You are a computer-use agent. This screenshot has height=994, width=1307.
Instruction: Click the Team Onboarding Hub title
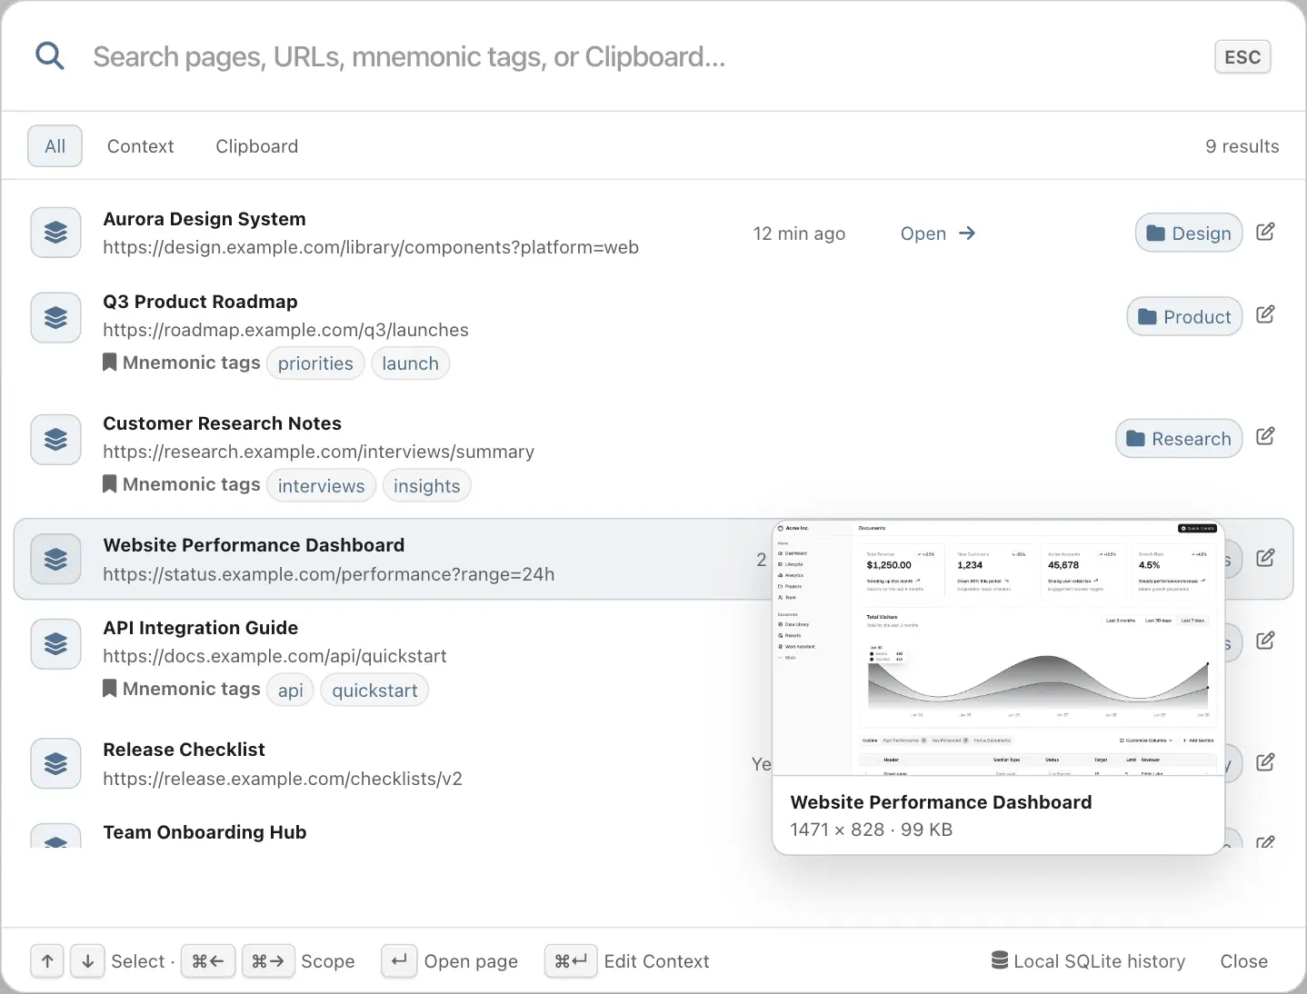coord(205,832)
